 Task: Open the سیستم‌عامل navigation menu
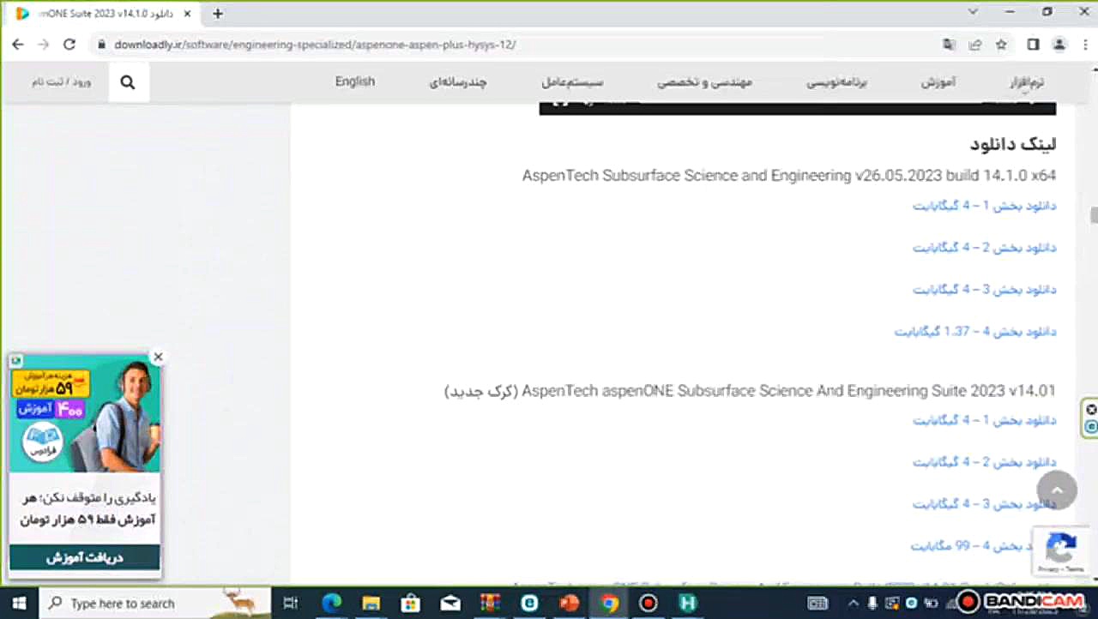click(571, 81)
